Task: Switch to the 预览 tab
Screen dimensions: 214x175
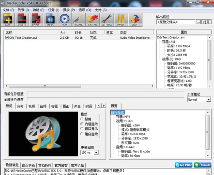Action: [9, 106]
